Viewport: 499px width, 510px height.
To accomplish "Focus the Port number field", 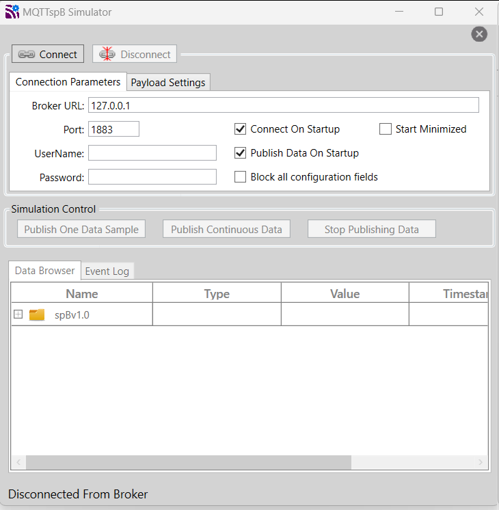I will 113,129.
